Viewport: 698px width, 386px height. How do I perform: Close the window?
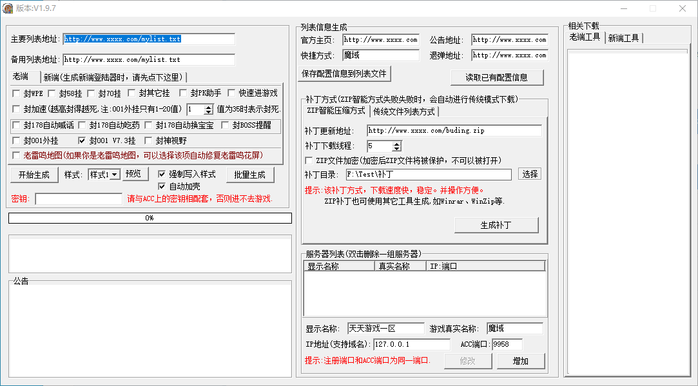[683, 8]
